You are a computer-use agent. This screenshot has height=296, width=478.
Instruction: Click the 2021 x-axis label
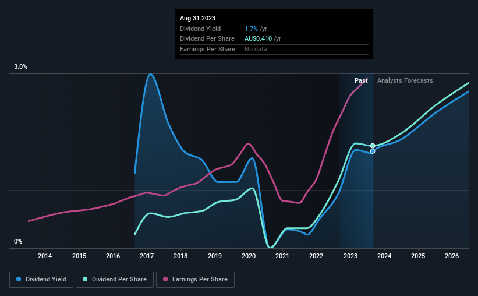[x=282, y=256]
